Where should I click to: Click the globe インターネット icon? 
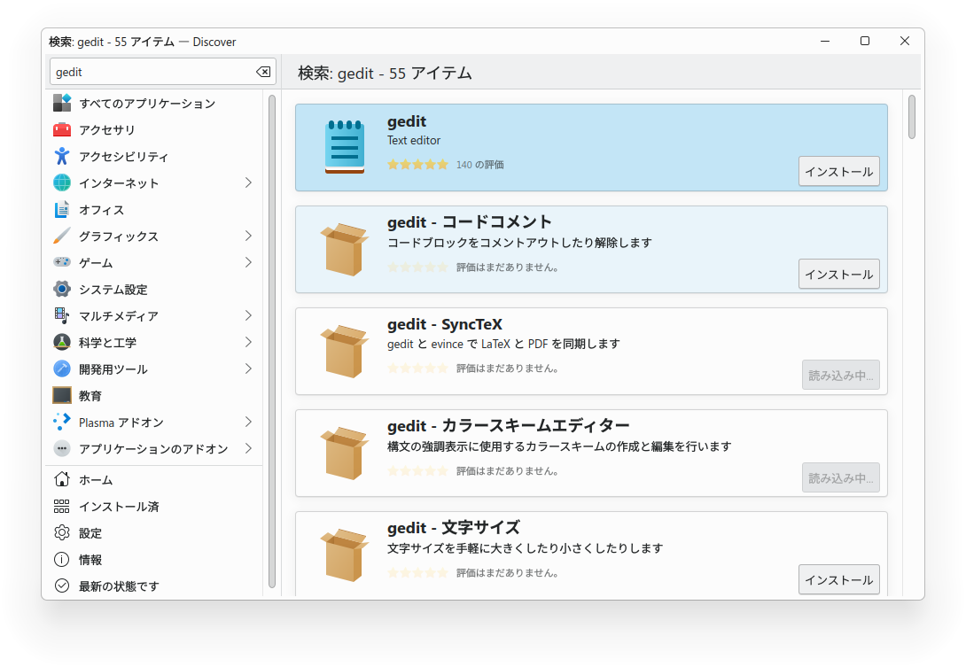pos(62,182)
